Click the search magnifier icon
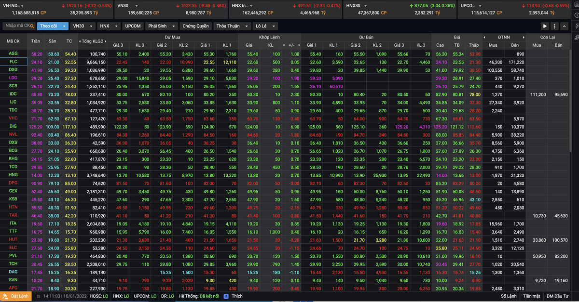This screenshot has width=579, height=302. 33,26
